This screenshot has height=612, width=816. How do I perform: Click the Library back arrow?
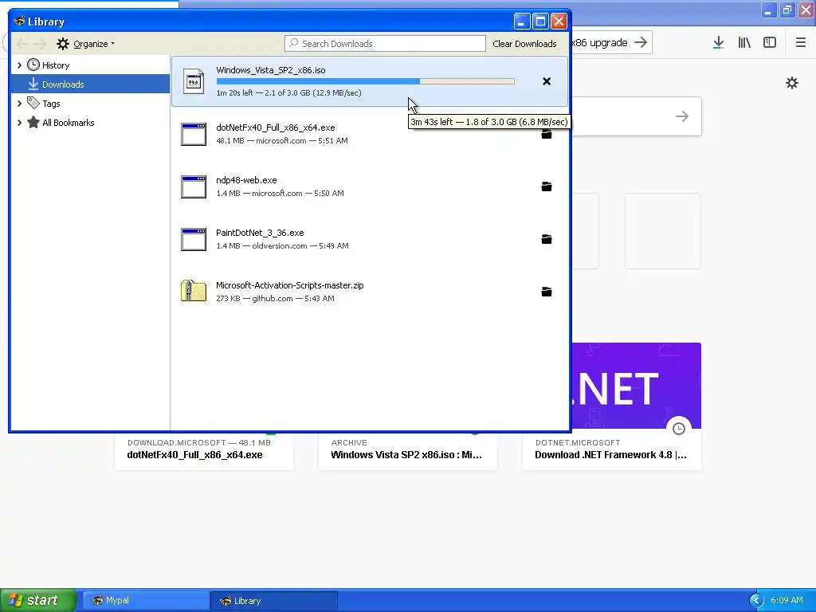tap(22, 44)
